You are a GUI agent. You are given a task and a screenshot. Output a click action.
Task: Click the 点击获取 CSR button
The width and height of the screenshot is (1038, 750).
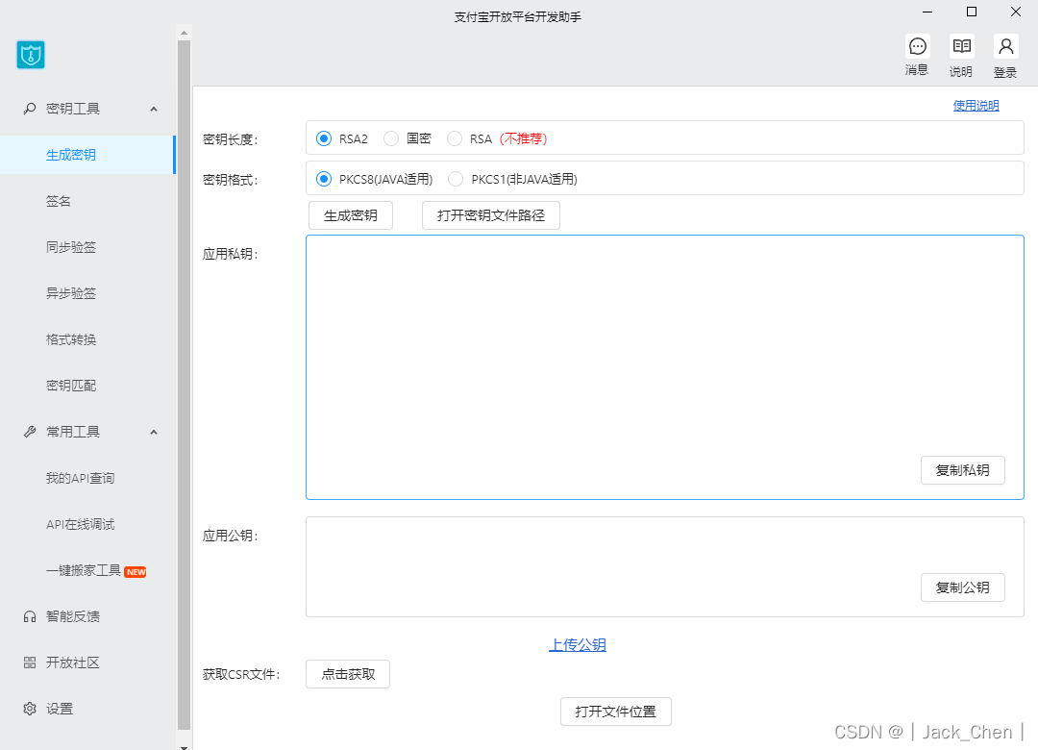coord(348,674)
